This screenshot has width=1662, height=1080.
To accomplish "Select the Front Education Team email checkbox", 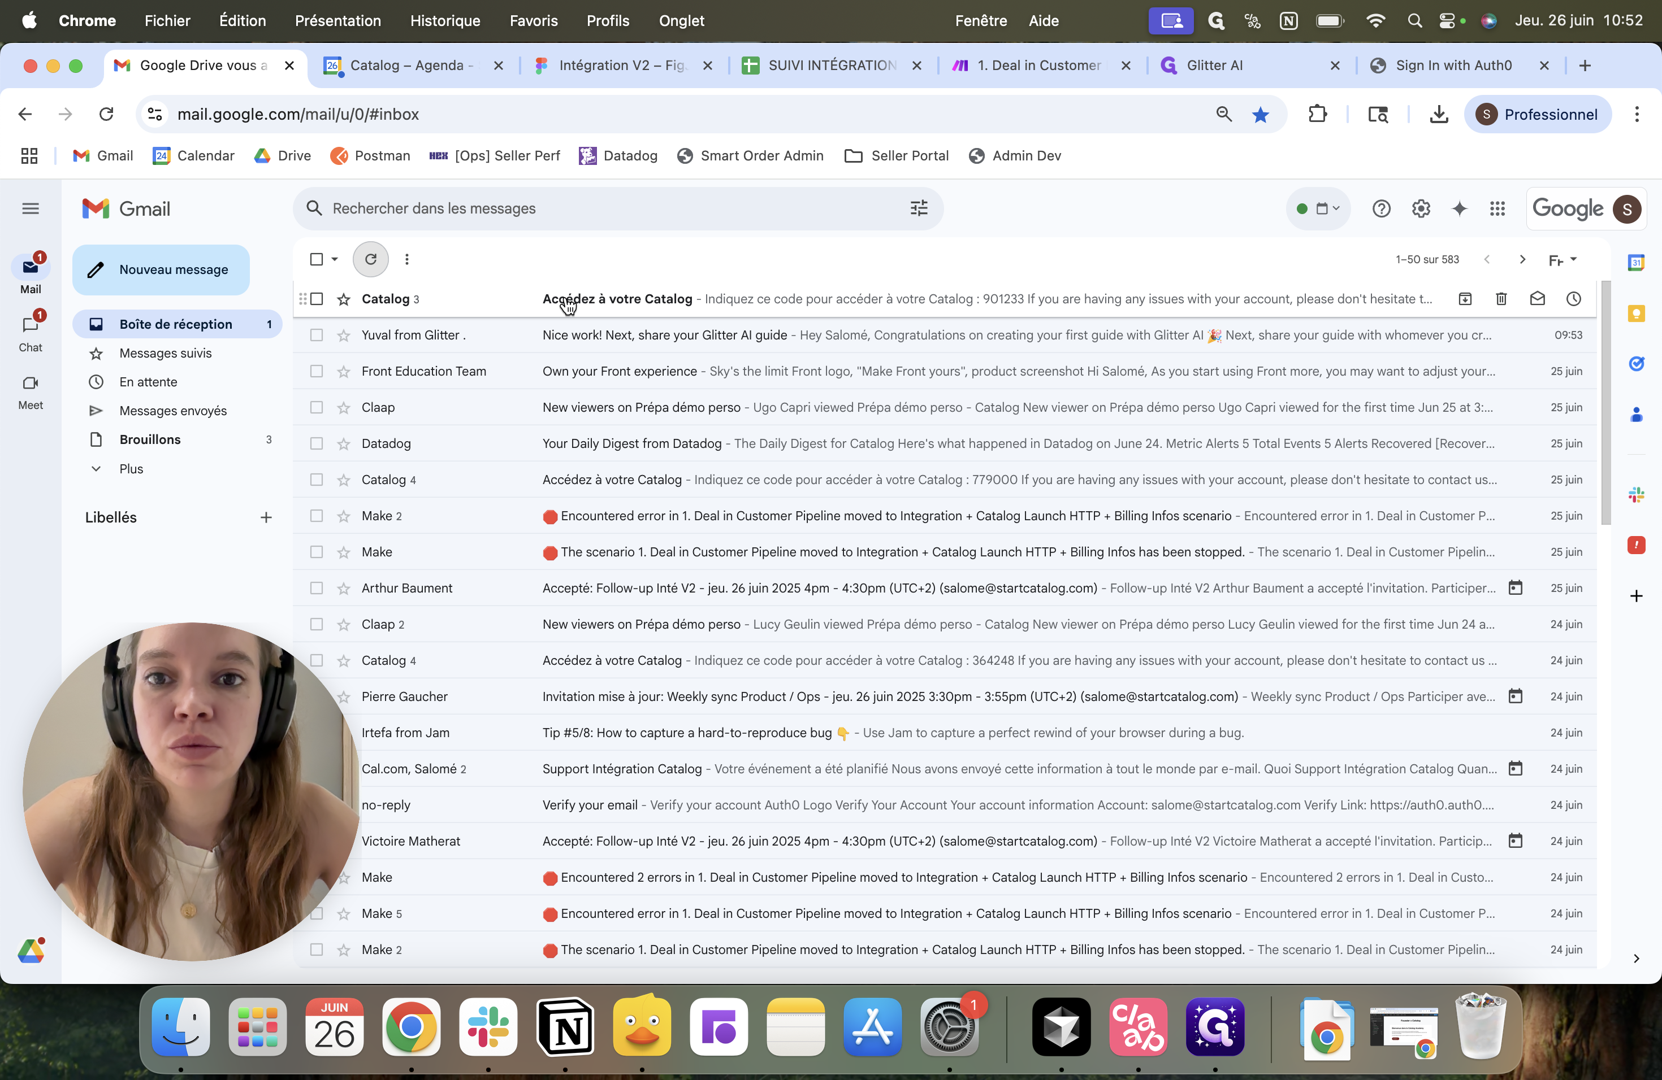I will (x=317, y=372).
